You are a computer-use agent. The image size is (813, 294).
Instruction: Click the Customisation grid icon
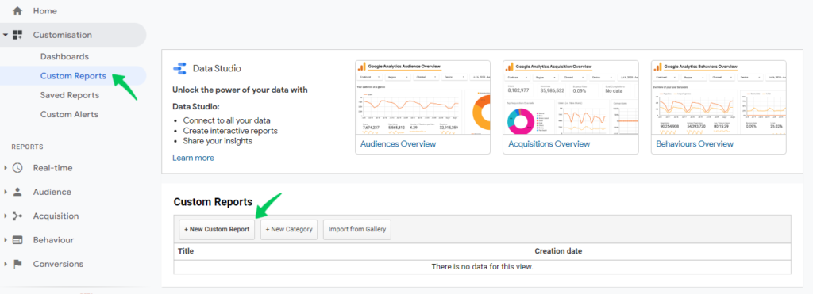click(17, 35)
